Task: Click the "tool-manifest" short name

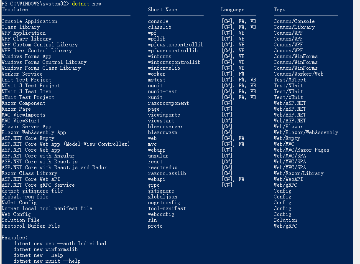Action: [167, 208]
